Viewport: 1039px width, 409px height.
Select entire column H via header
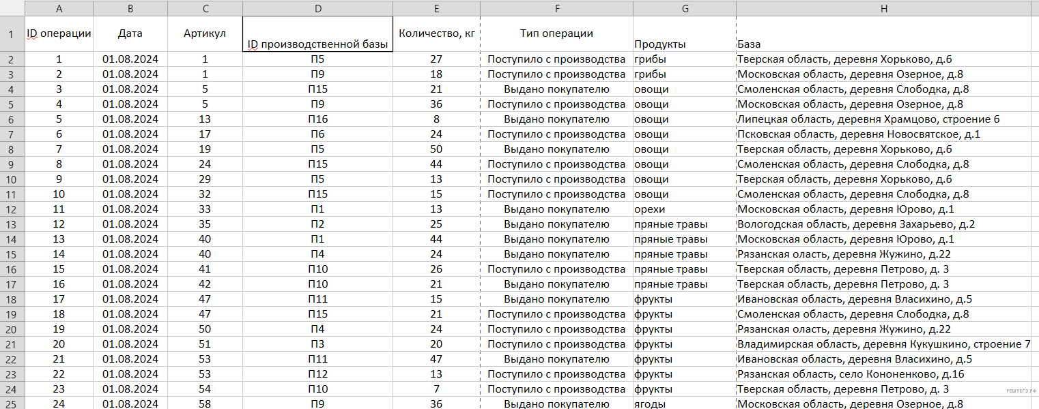pyautogui.click(x=883, y=8)
